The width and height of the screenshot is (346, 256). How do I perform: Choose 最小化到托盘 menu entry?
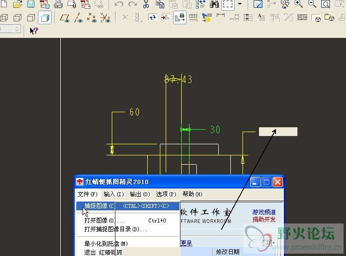pyautogui.click(x=128, y=244)
